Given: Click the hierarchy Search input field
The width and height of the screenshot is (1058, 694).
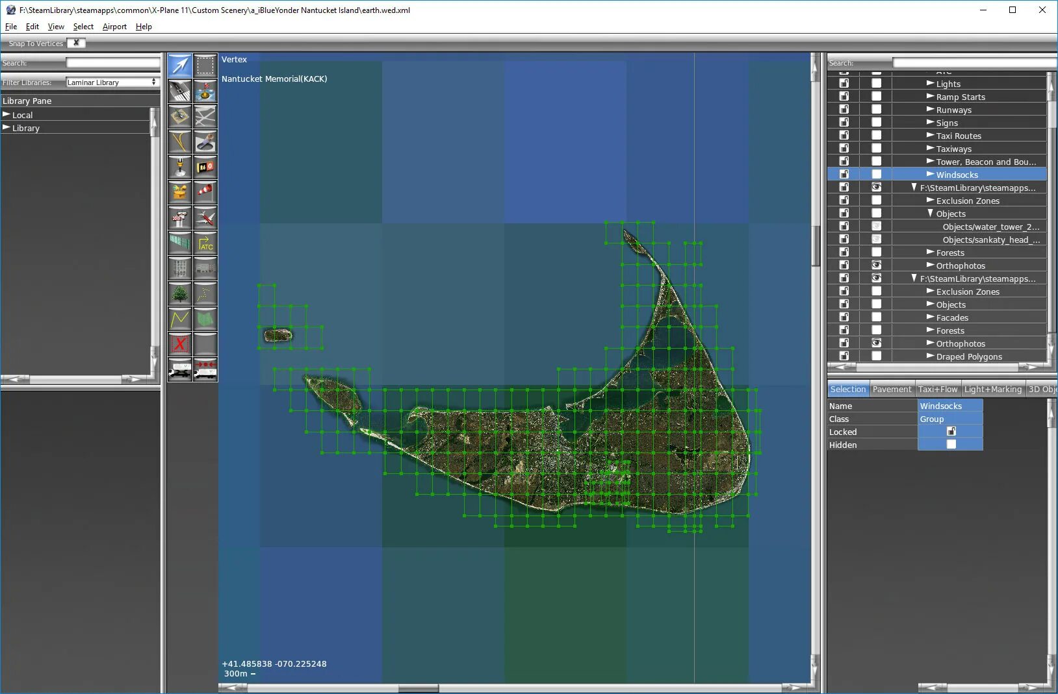Looking at the screenshot, I should 975,63.
